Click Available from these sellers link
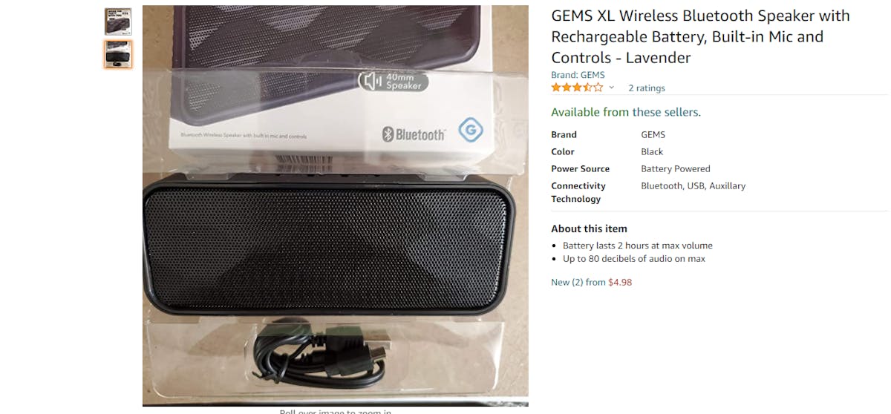This screenshot has width=891, height=414. click(626, 112)
